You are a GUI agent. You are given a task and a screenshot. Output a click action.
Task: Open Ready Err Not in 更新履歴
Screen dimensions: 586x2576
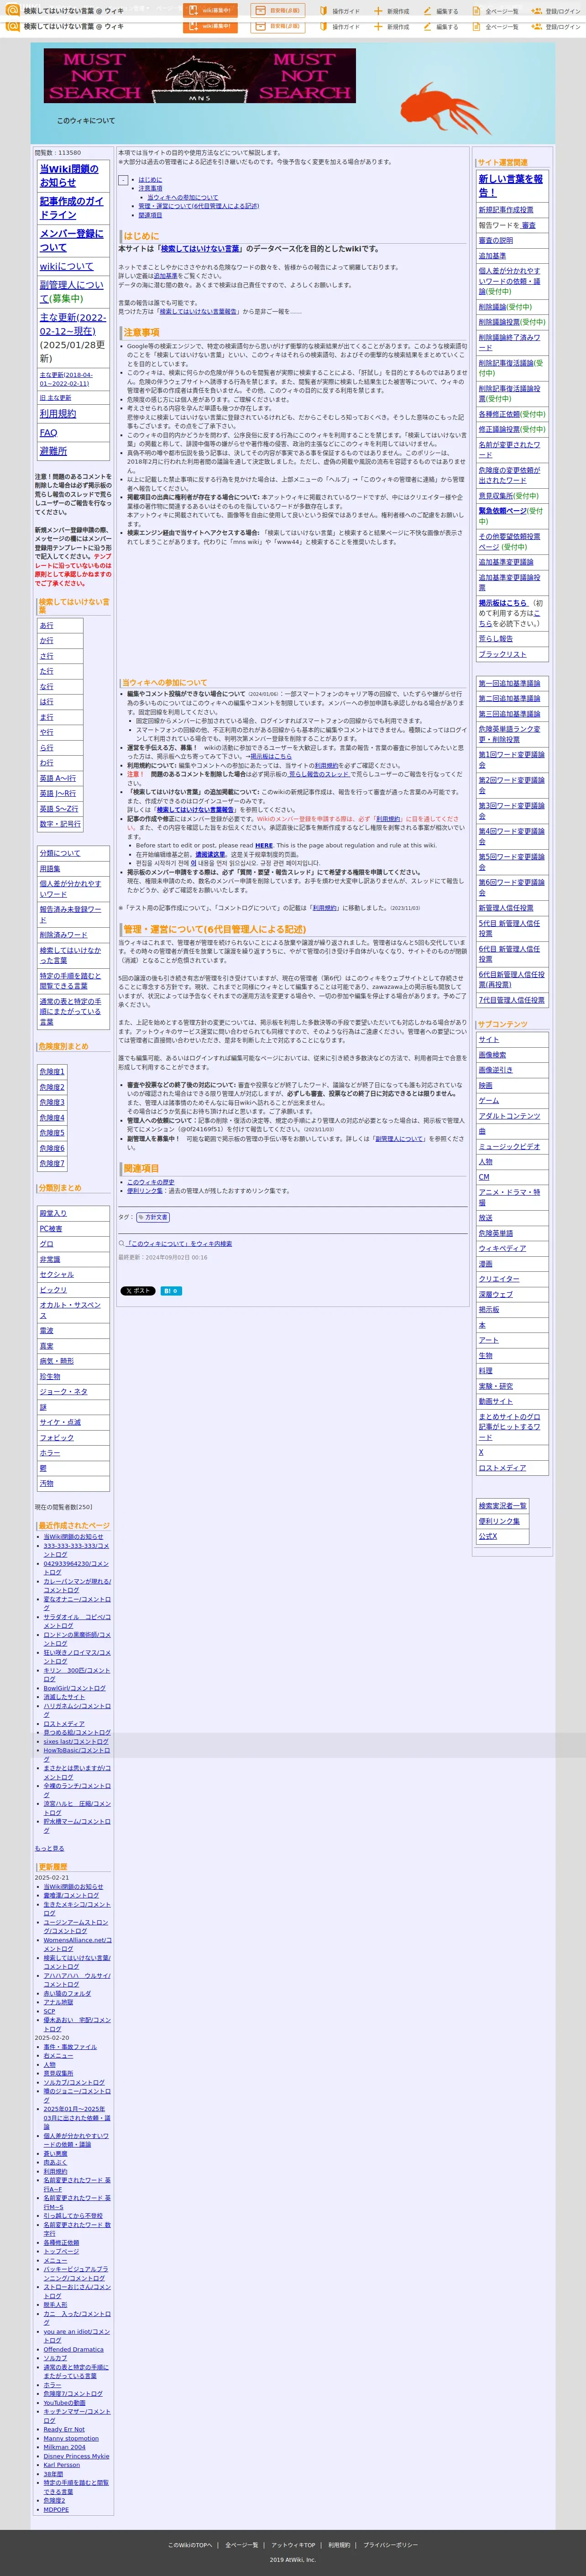tap(64, 2429)
